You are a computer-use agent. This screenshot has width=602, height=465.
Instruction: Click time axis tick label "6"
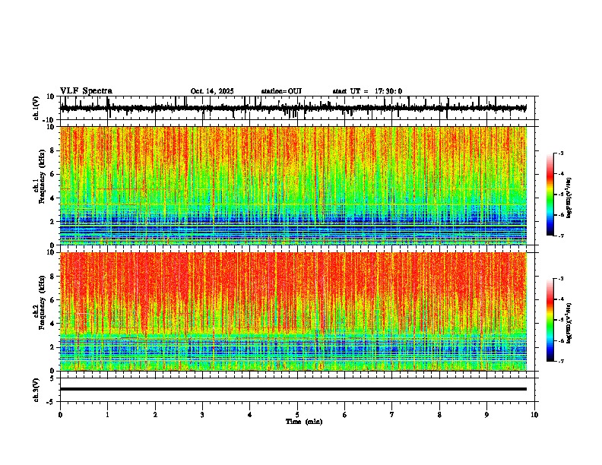(x=345, y=415)
